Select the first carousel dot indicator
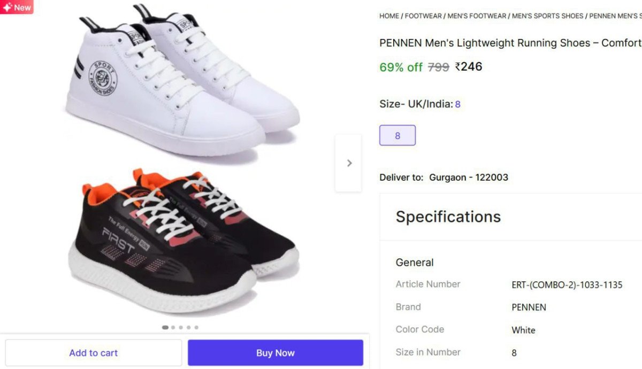 coord(165,327)
